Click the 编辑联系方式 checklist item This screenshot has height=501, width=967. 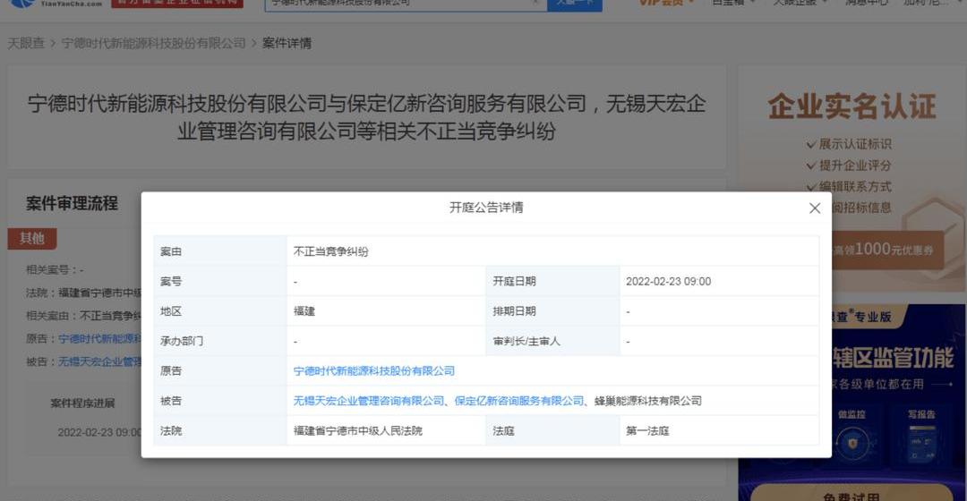(x=849, y=186)
